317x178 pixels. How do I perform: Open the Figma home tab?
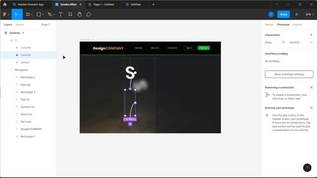5,4
